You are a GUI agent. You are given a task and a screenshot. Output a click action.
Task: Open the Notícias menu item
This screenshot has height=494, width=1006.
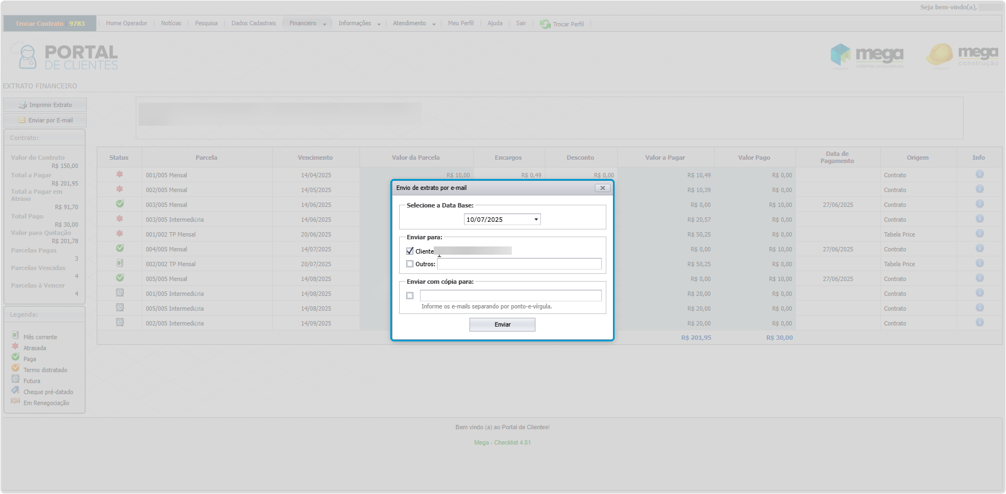coord(171,23)
